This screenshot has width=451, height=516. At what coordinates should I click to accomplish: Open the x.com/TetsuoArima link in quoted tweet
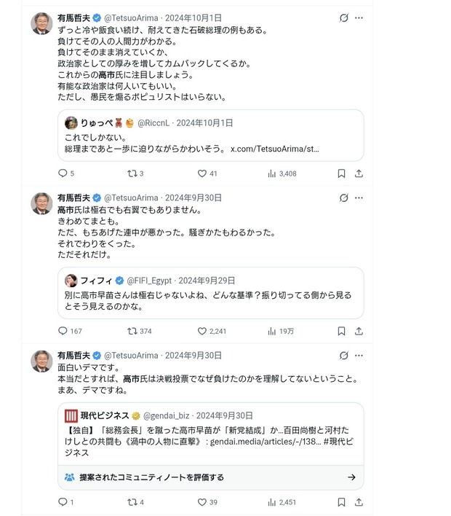[275, 149]
